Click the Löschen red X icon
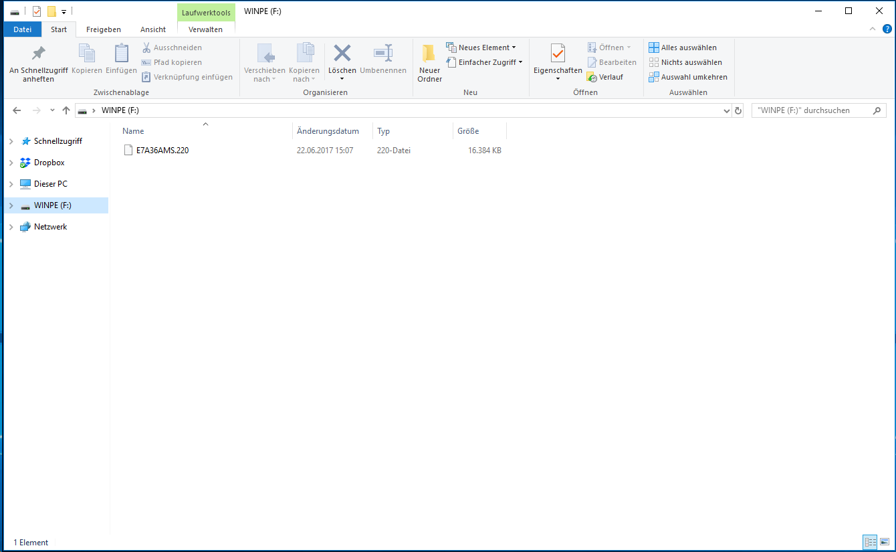This screenshot has height=552, width=896. [342, 54]
